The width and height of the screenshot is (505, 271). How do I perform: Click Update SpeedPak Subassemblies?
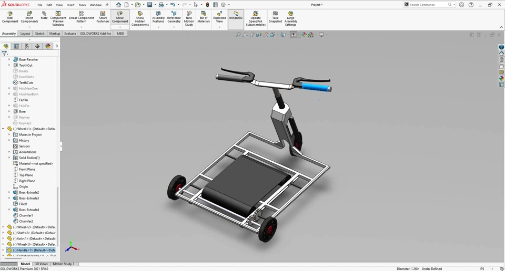(256, 19)
